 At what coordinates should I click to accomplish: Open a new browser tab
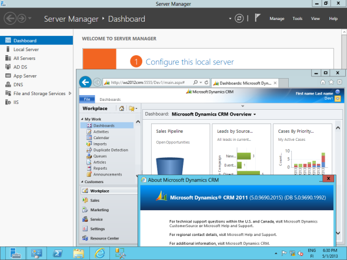283,83
